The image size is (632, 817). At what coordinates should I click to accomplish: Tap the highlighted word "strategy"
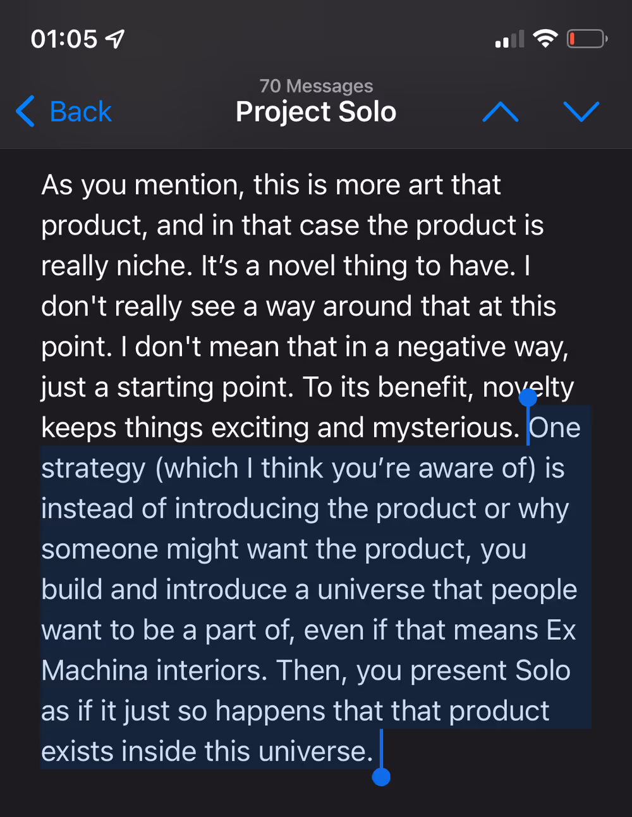pos(94,469)
